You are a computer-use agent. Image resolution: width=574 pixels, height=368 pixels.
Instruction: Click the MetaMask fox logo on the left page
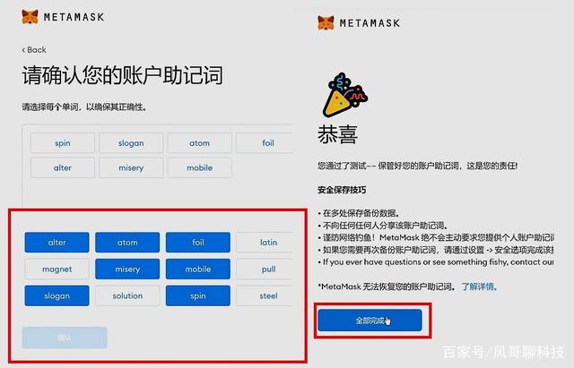coord(30,17)
